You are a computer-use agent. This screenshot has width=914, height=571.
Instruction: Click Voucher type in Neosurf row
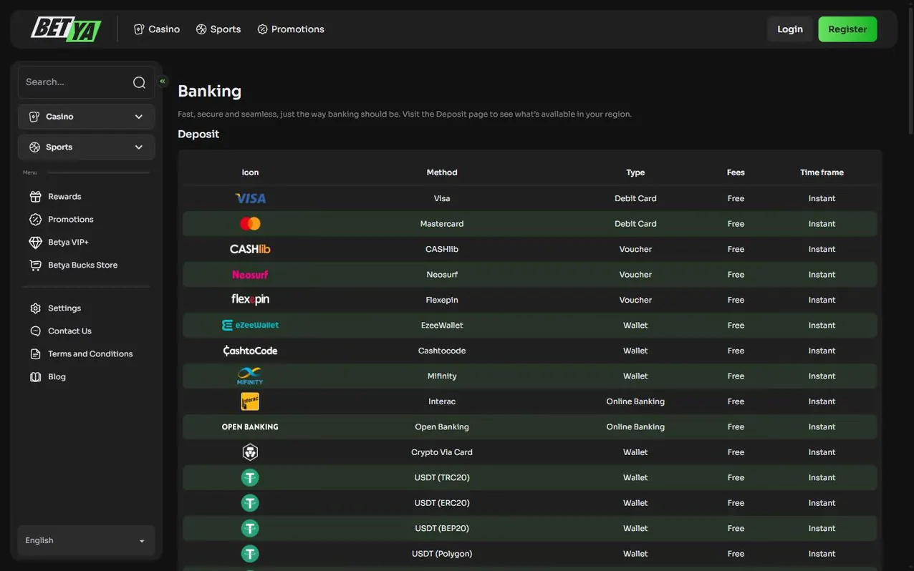635,275
